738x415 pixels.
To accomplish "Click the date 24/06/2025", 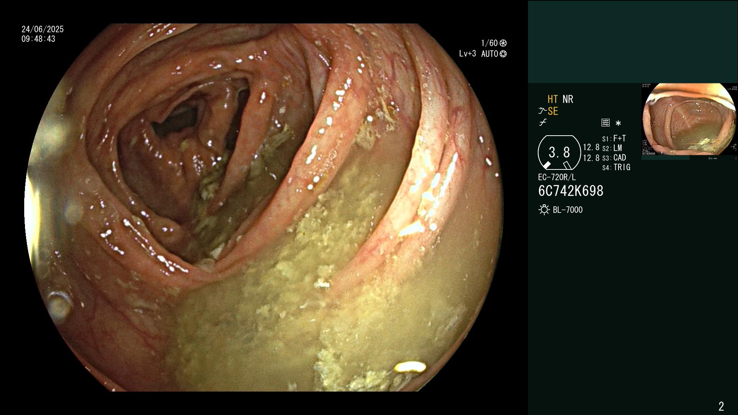I will [43, 29].
